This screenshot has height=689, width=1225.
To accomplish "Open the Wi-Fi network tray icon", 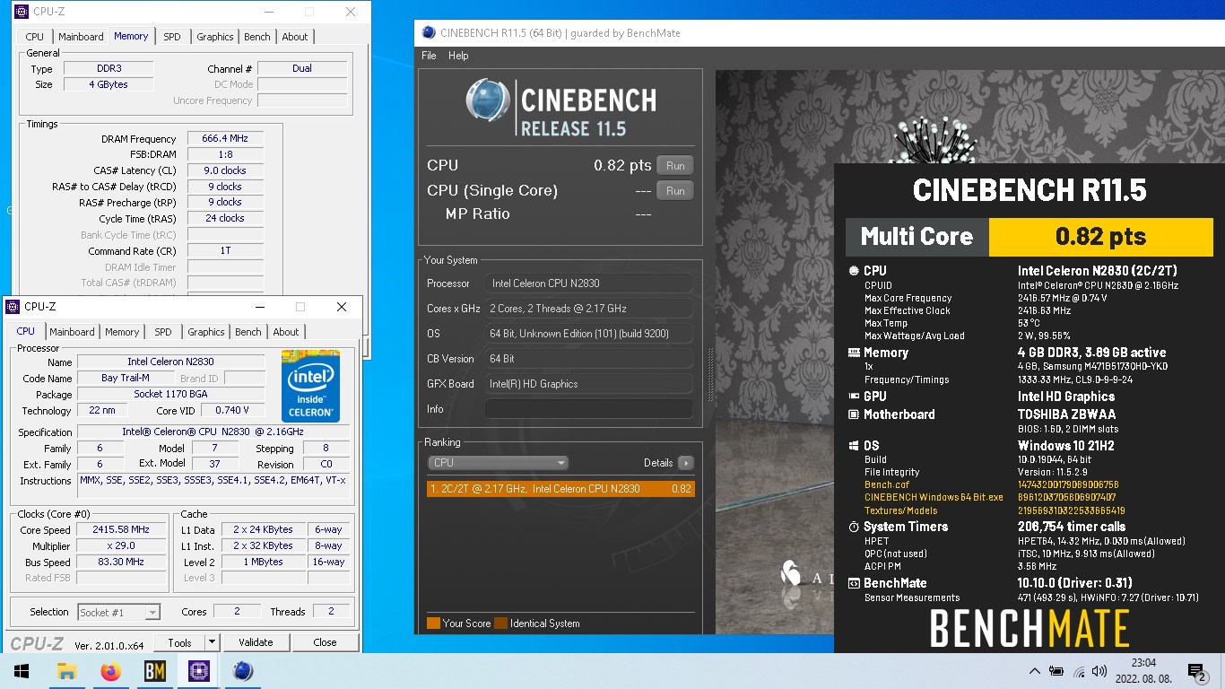I will 1079,671.
